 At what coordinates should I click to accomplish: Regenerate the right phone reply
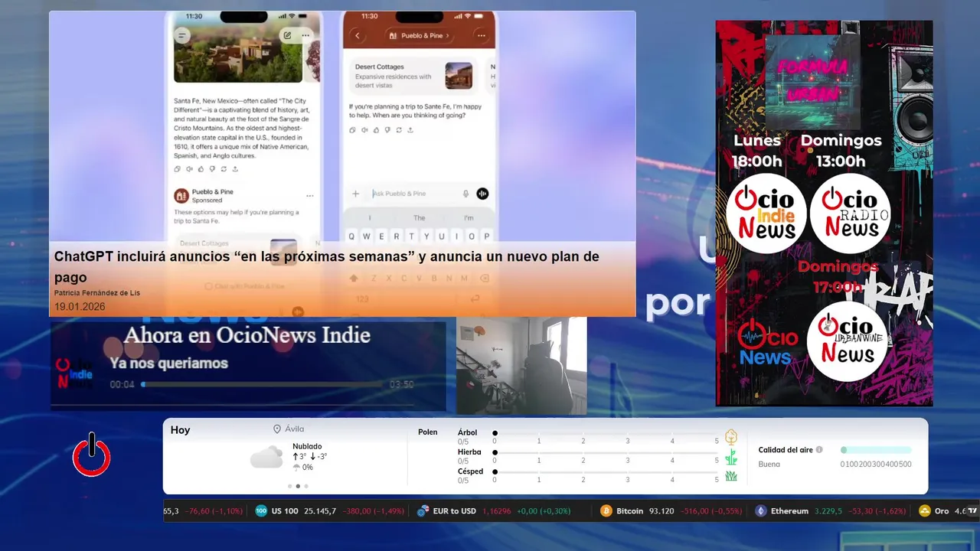pyautogui.click(x=399, y=130)
